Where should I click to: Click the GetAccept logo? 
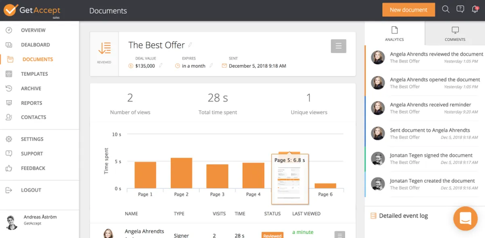32,10
